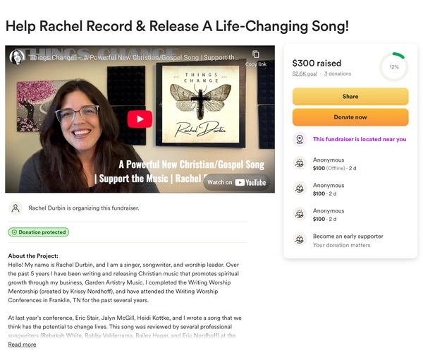Play the Things Change YouTube video
Image resolution: width=423 pixels, height=353 pixels.
point(140,119)
